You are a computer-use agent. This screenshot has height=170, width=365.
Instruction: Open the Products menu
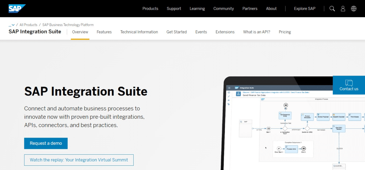[150, 9]
